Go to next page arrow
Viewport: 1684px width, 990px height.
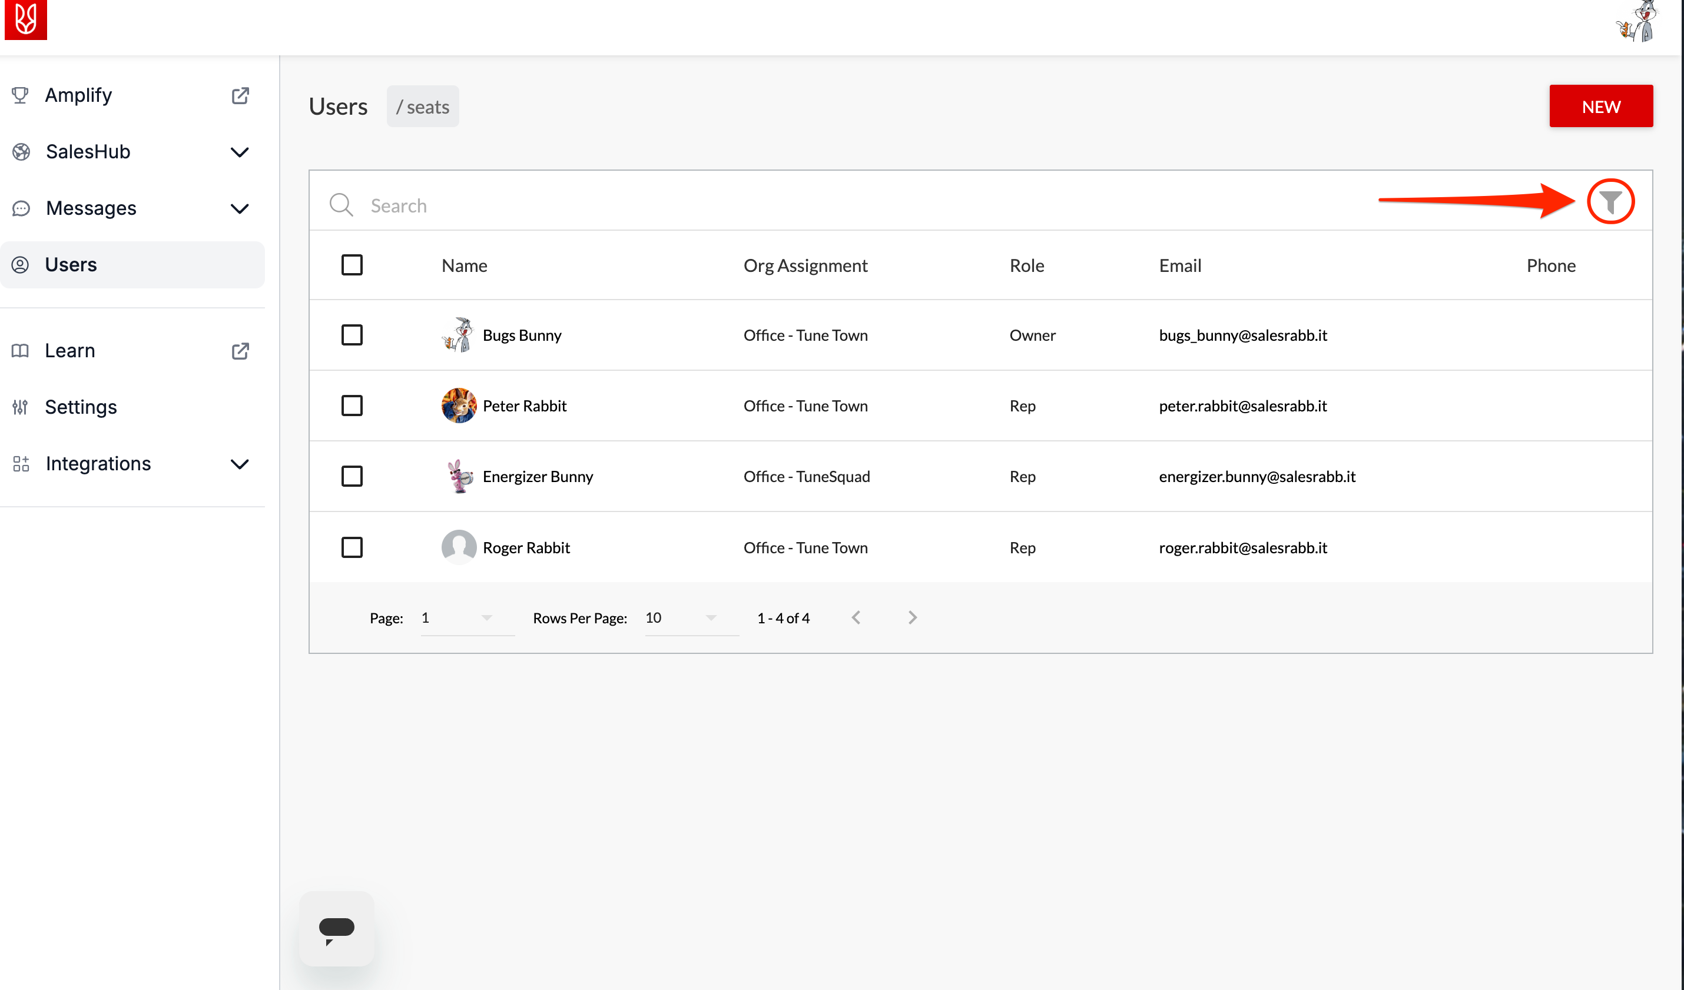pyautogui.click(x=912, y=618)
